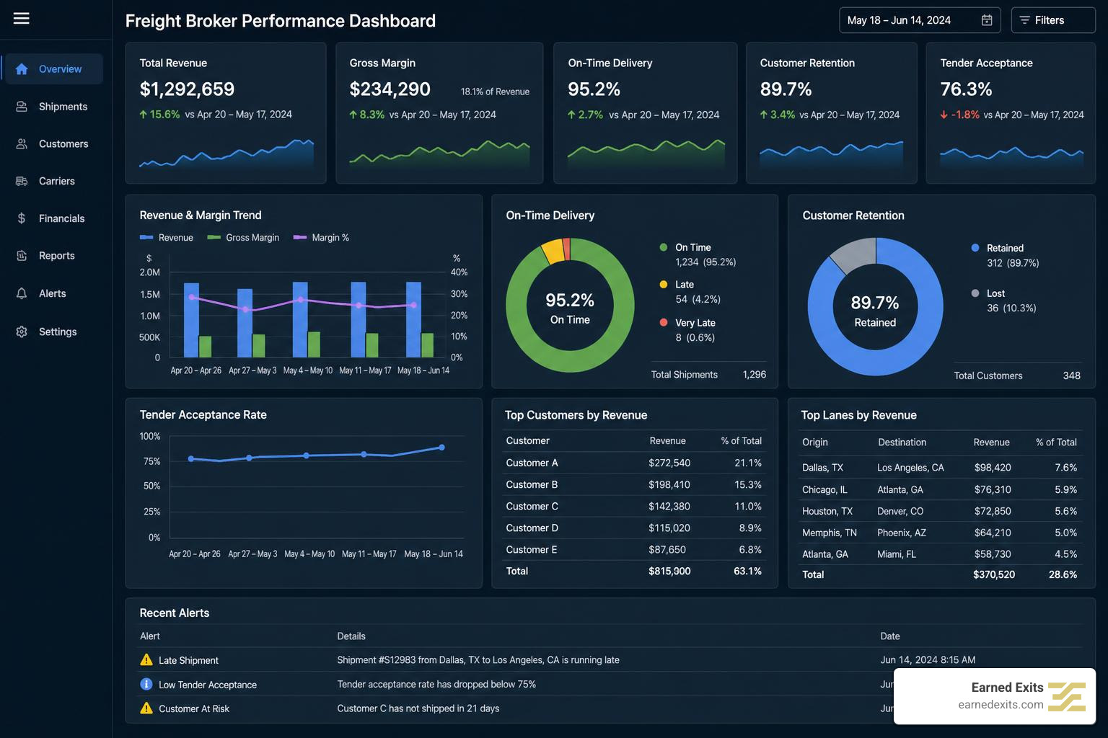The width and height of the screenshot is (1108, 738).
Task: Click the Dallas, TX origin cell
Action: pyautogui.click(x=822, y=467)
